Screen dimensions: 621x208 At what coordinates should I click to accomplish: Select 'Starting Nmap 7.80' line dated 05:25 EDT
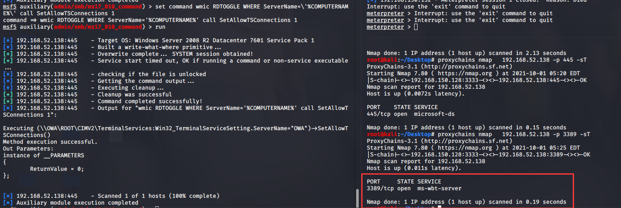point(473,148)
